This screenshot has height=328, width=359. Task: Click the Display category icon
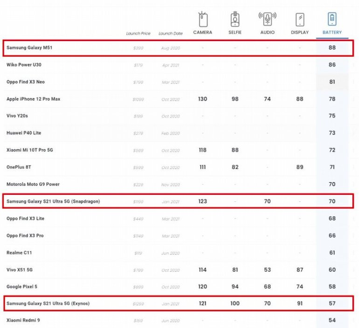tap(300, 20)
